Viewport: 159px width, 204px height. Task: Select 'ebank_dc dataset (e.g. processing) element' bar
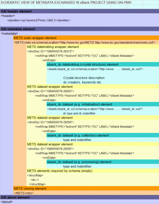click(x=103, y=162)
